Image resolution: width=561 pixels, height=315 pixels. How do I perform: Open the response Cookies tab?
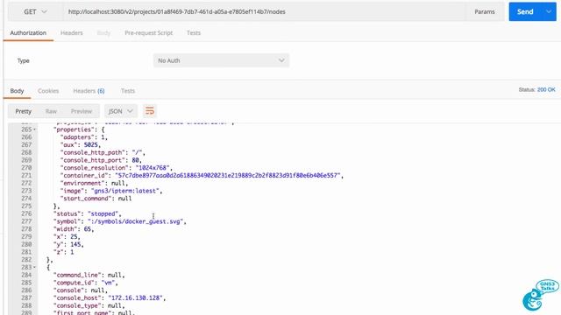click(48, 91)
